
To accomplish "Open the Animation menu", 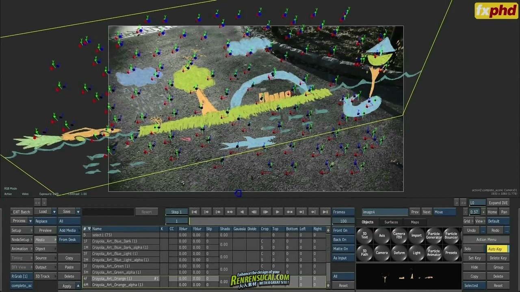I will tap(22, 249).
